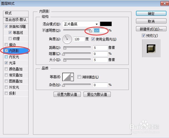Select the 描边 style row
This screenshot has height=138, width=169.
tap(16, 44)
